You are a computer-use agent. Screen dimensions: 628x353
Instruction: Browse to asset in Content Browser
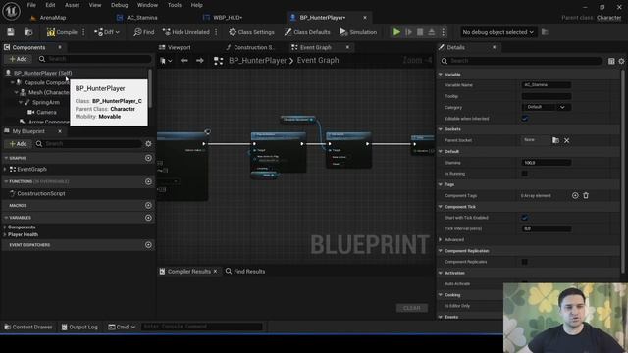tap(28, 32)
